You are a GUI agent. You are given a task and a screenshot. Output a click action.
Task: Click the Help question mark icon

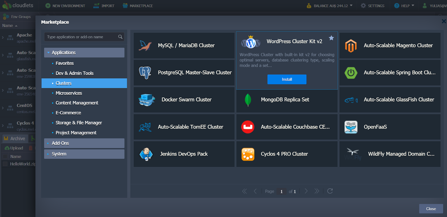click(397, 6)
